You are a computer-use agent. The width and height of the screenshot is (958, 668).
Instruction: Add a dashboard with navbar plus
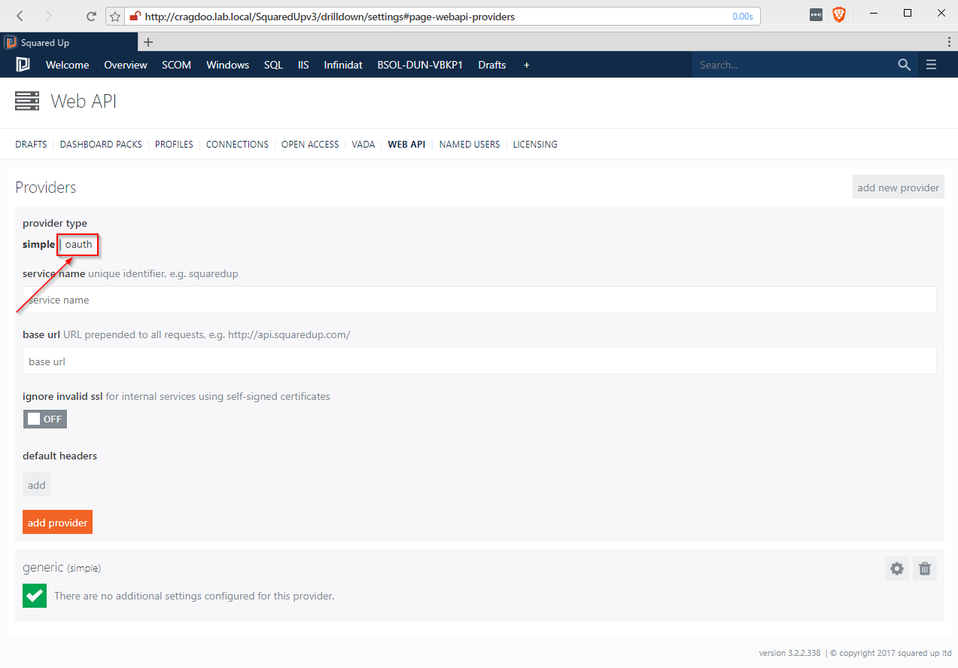(x=527, y=65)
